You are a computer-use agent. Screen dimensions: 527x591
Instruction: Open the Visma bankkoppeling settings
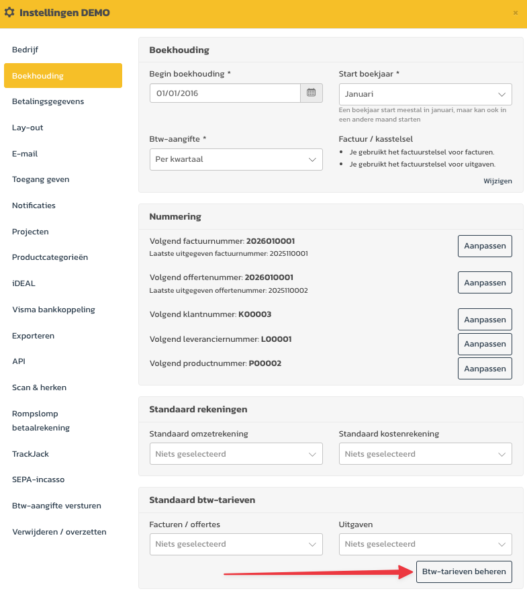[54, 310]
